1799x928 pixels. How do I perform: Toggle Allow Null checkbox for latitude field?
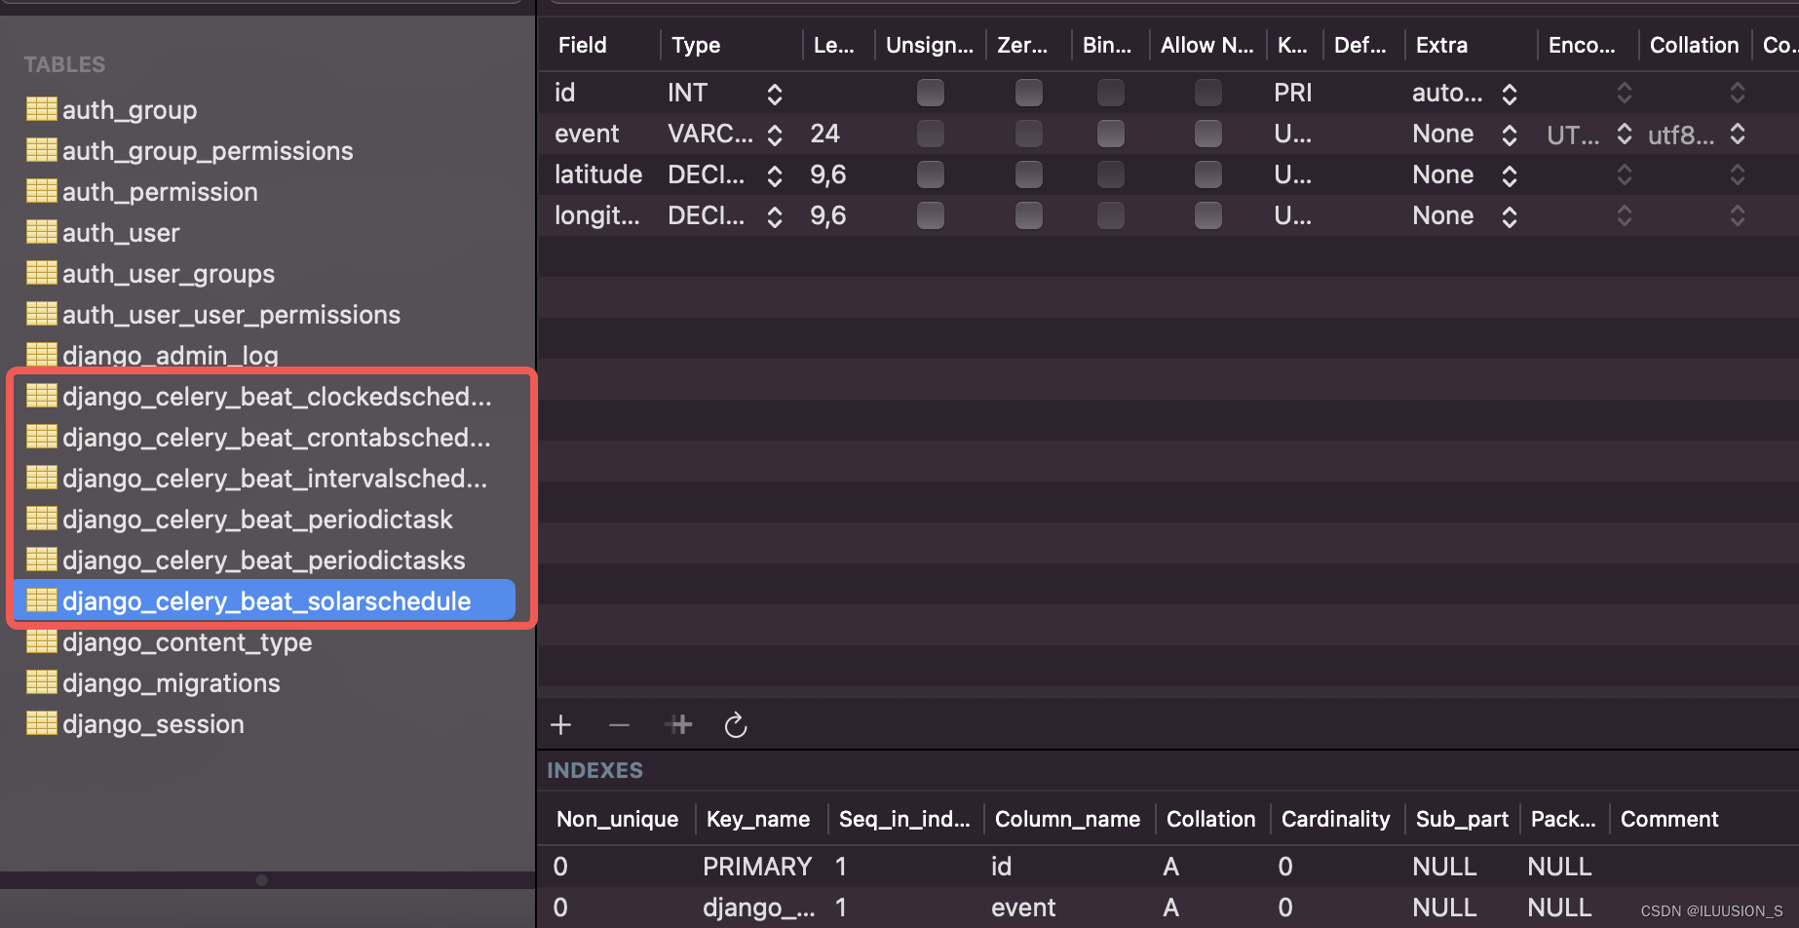click(1208, 174)
